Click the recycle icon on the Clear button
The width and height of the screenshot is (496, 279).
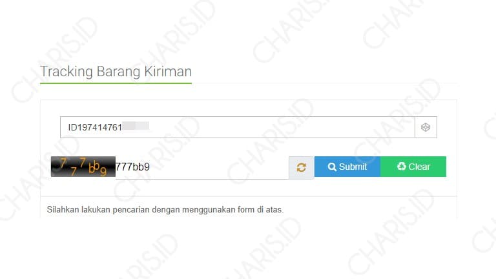pos(402,166)
